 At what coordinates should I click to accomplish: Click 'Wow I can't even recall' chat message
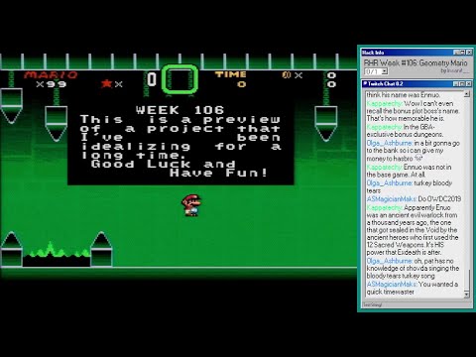pos(413,111)
